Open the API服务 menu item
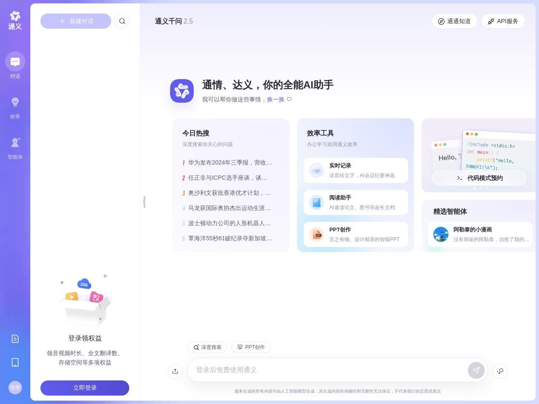Screen dimensions: 539x404 [x=503, y=21]
